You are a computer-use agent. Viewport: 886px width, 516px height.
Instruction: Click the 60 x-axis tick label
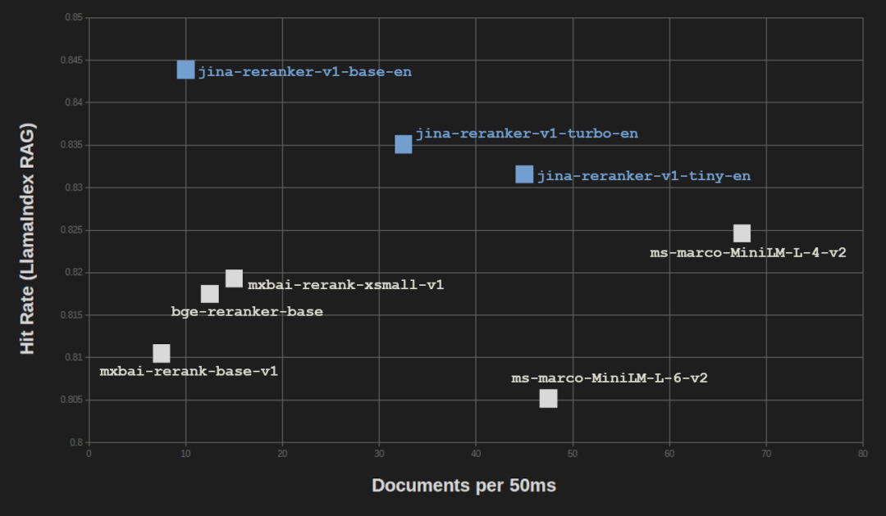tap(669, 454)
